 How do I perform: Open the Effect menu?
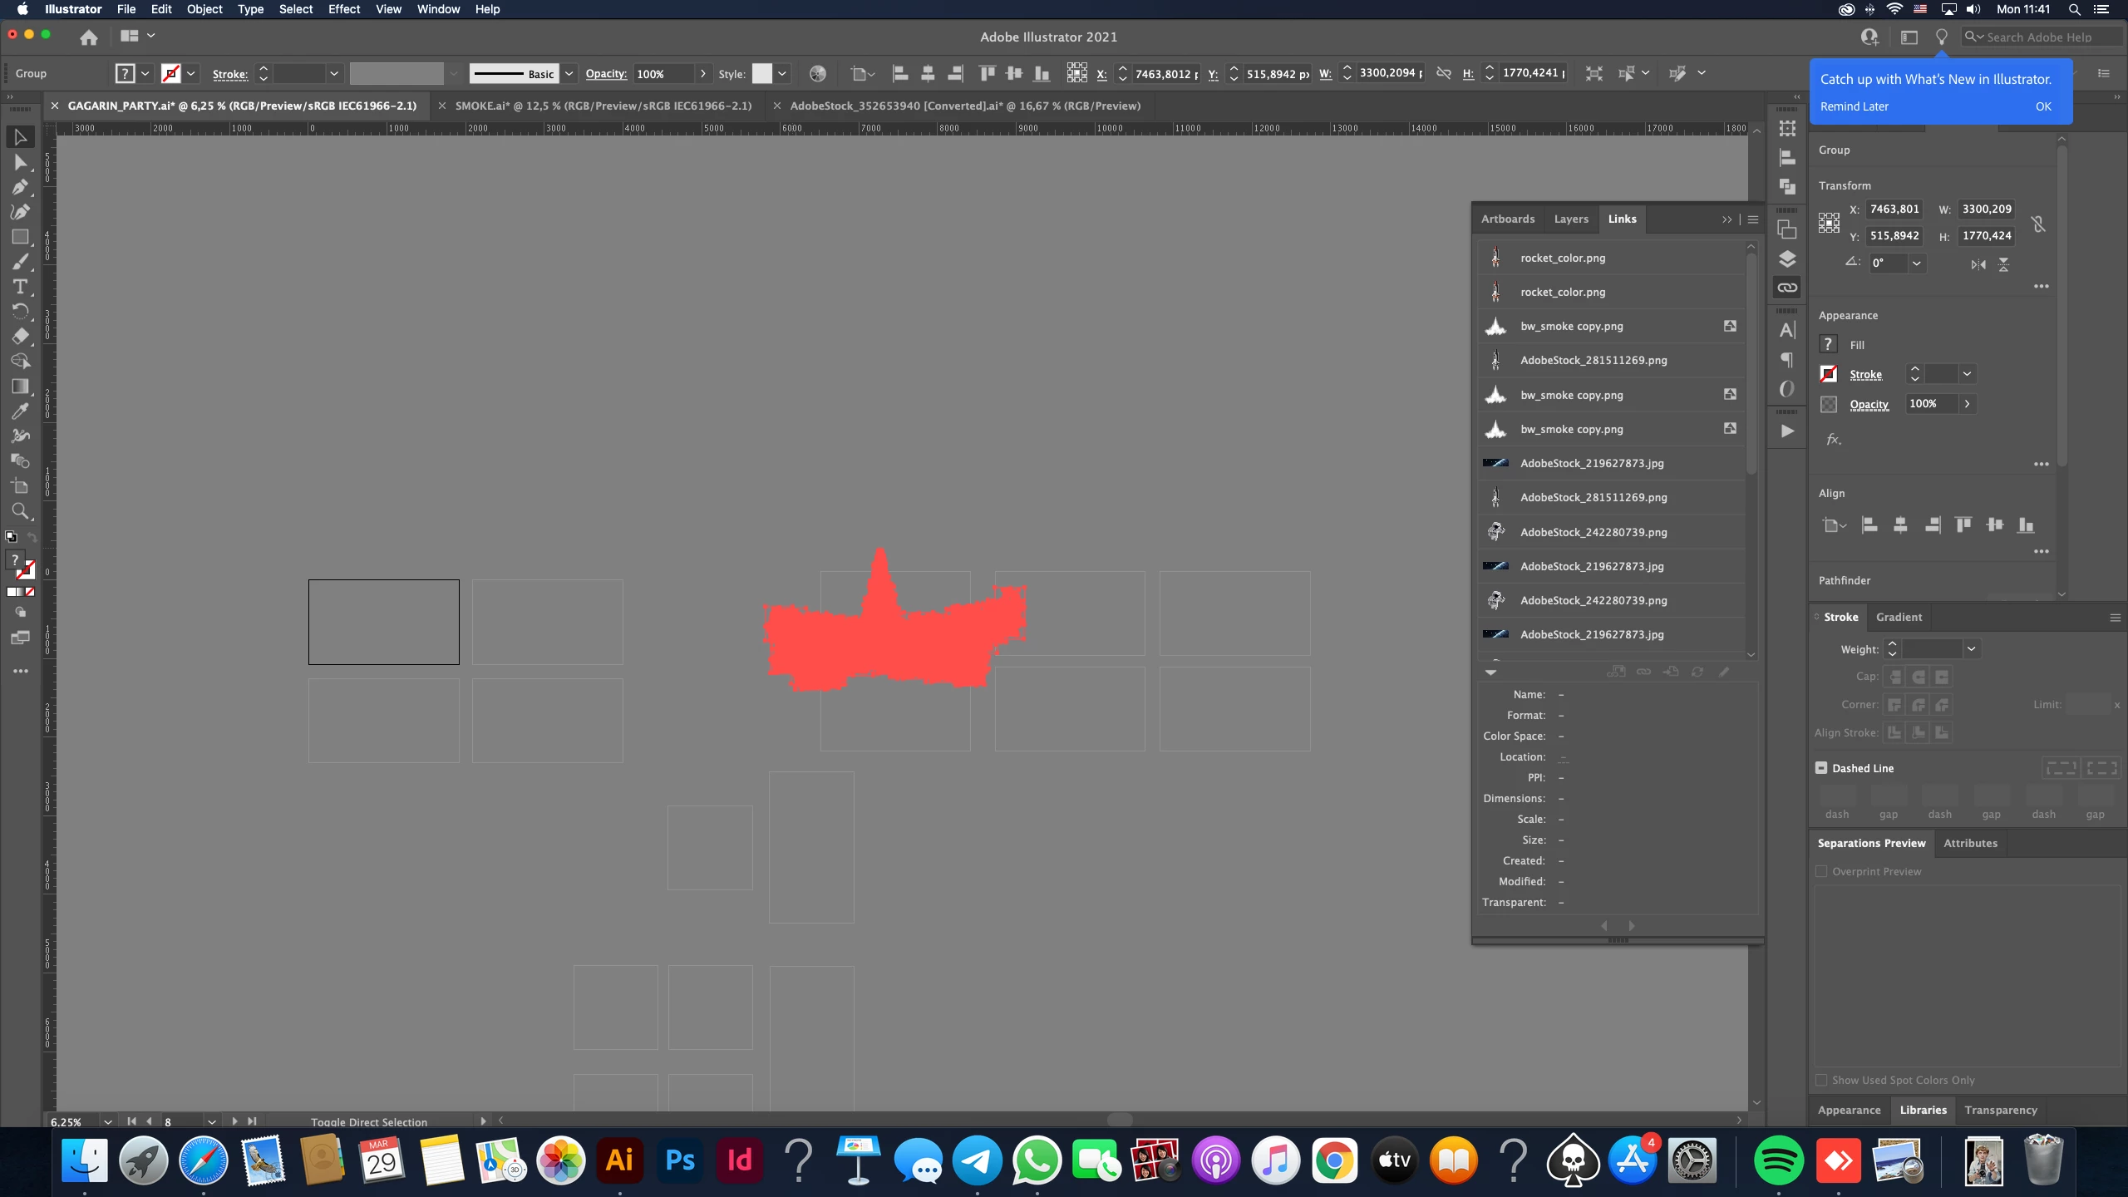coord(343,9)
